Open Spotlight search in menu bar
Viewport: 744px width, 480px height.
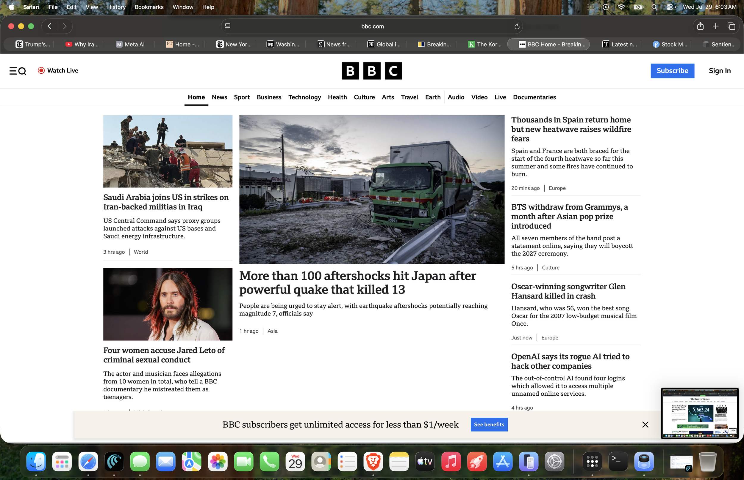654,7
